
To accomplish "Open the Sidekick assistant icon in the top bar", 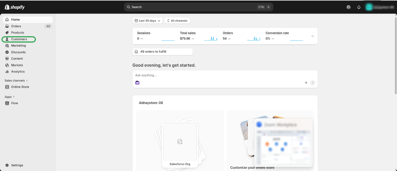I will 349,7.
